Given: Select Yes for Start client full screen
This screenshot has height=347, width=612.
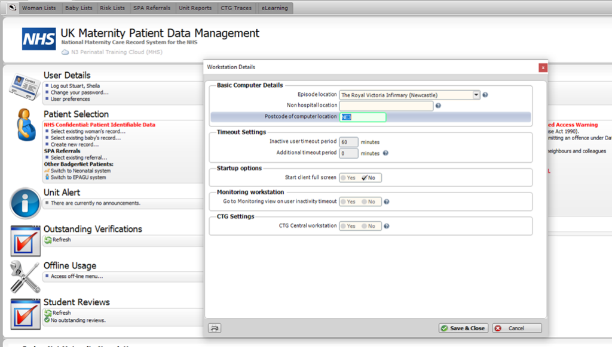Looking at the screenshot, I should tap(348, 178).
